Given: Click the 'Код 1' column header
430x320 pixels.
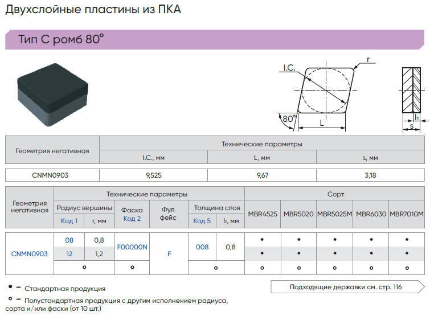Looking at the screenshot, I should tap(69, 221).
